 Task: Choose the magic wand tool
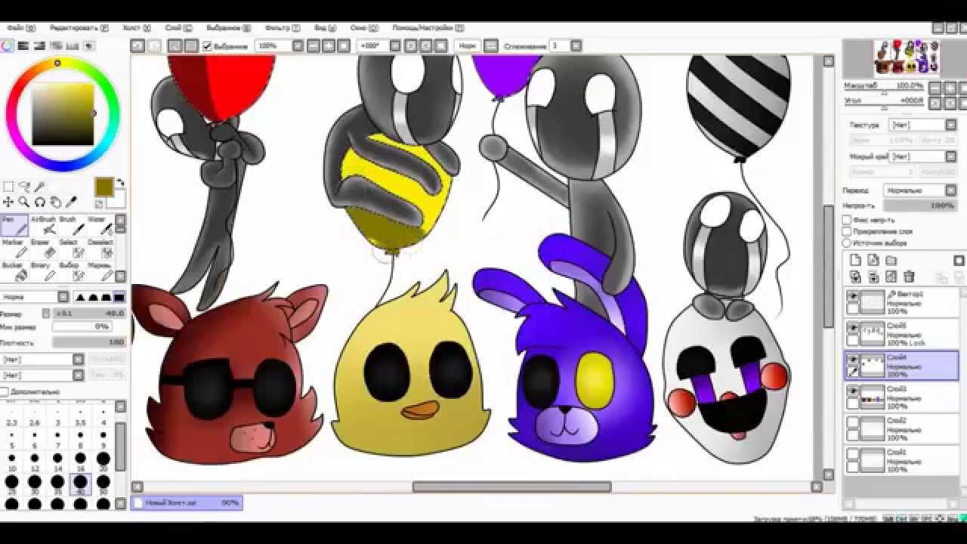(x=39, y=187)
